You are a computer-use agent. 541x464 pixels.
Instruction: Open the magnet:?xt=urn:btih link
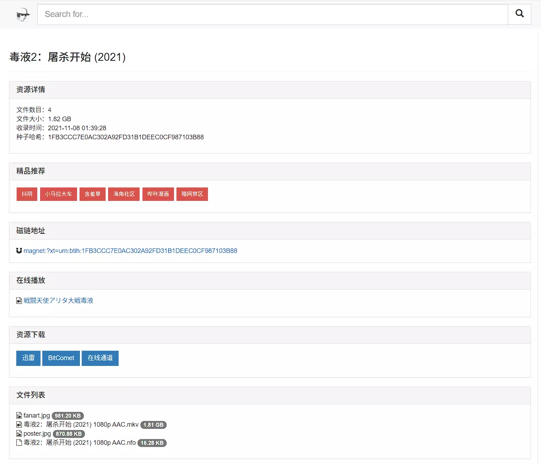[x=130, y=251]
